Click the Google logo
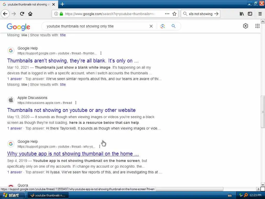The image size is (265, 199). (18, 27)
